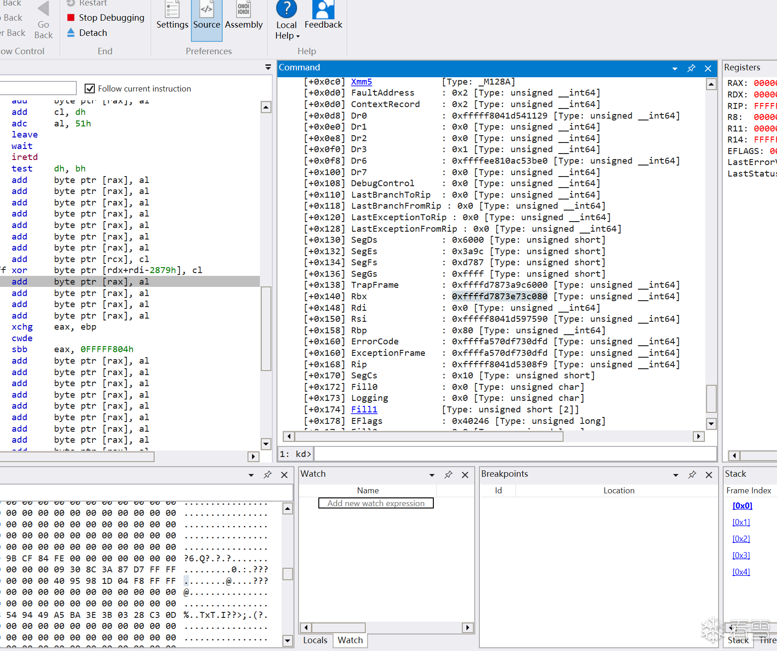This screenshot has width=777, height=651.
Task: Click the kd> command input field
Action: pyautogui.click(x=515, y=454)
